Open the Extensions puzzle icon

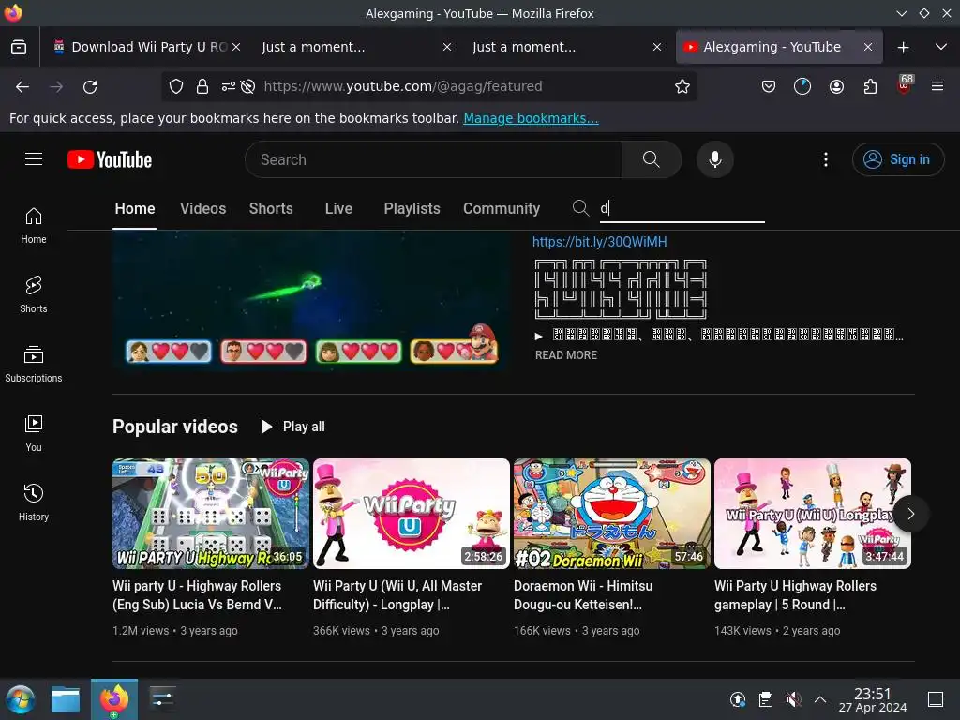click(870, 87)
